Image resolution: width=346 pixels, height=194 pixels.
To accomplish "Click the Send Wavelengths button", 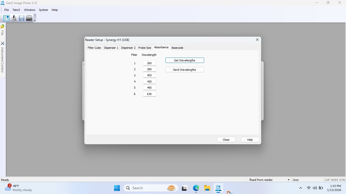I will pos(185,70).
